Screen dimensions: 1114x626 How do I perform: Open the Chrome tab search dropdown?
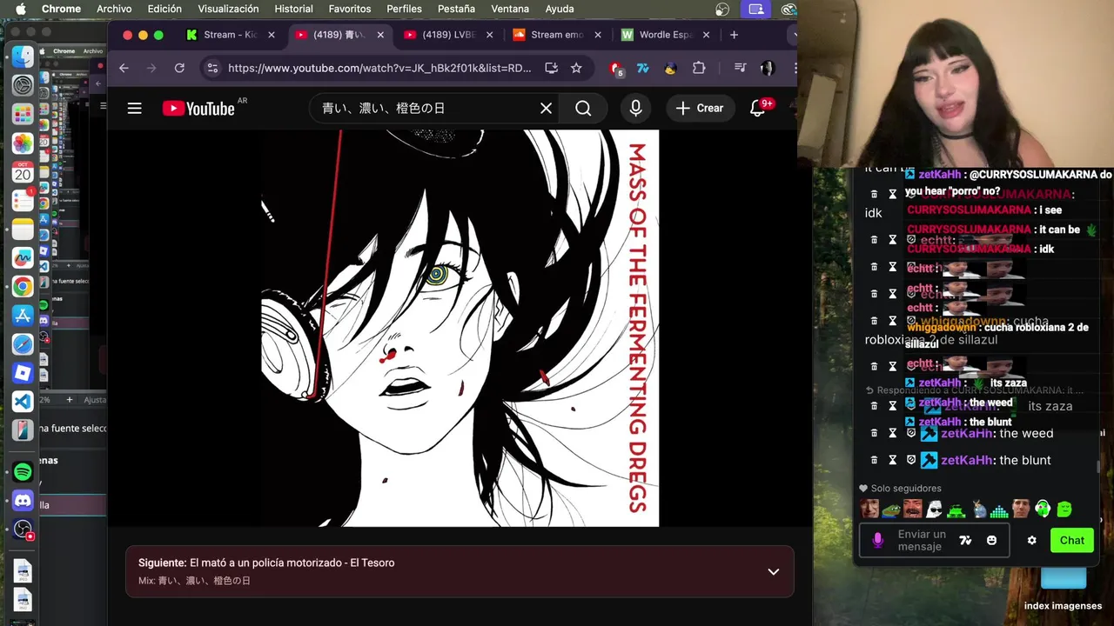793,35
